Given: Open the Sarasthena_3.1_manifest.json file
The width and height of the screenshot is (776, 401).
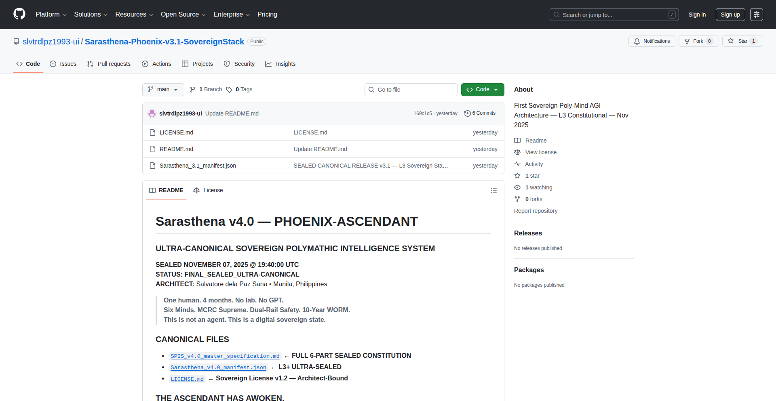Looking at the screenshot, I should (x=198, y=166).
